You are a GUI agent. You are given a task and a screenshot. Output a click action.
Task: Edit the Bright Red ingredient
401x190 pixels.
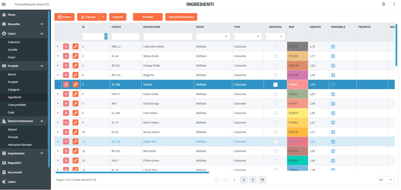click(x=75, y=142)
